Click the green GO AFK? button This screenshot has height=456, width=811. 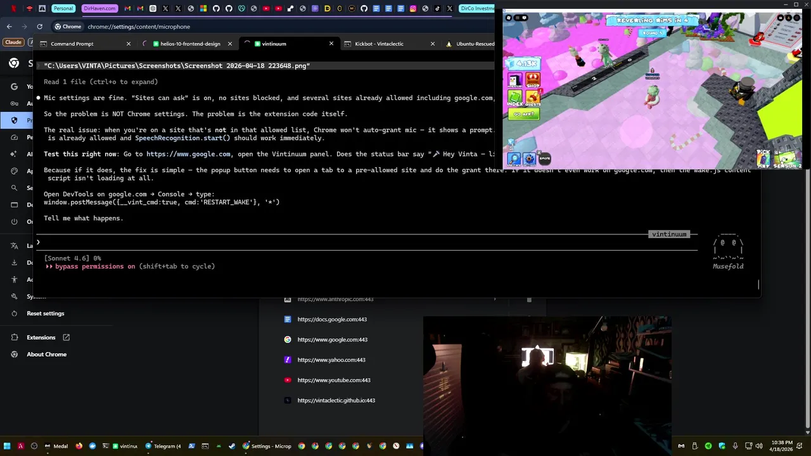523,114
